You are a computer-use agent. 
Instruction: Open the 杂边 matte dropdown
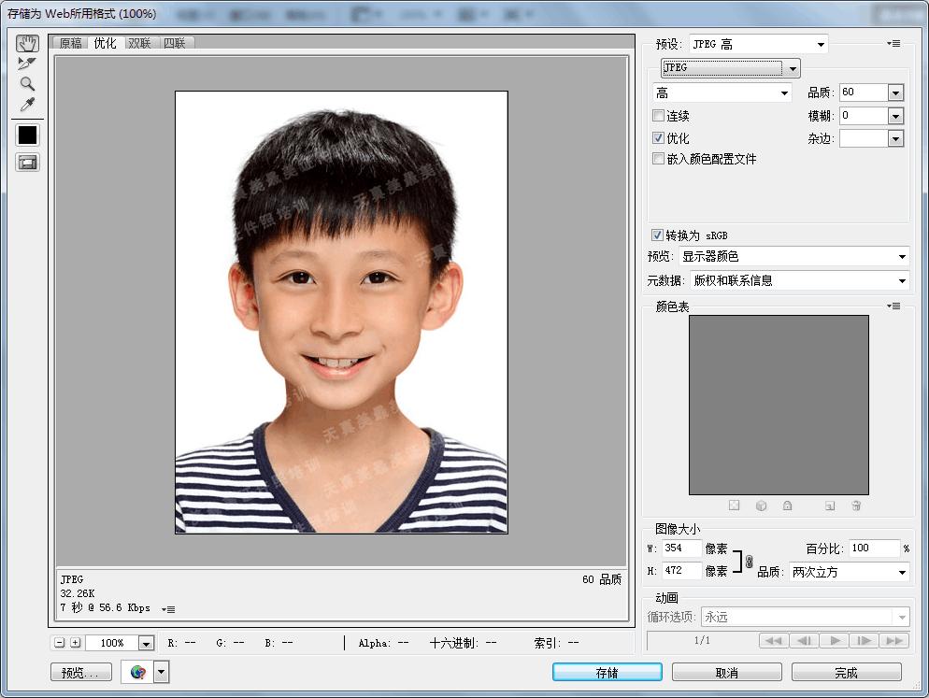(x=895, y=138)
